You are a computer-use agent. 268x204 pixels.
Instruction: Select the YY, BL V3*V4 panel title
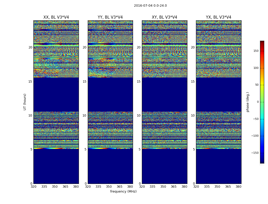[x=110, y=17]
